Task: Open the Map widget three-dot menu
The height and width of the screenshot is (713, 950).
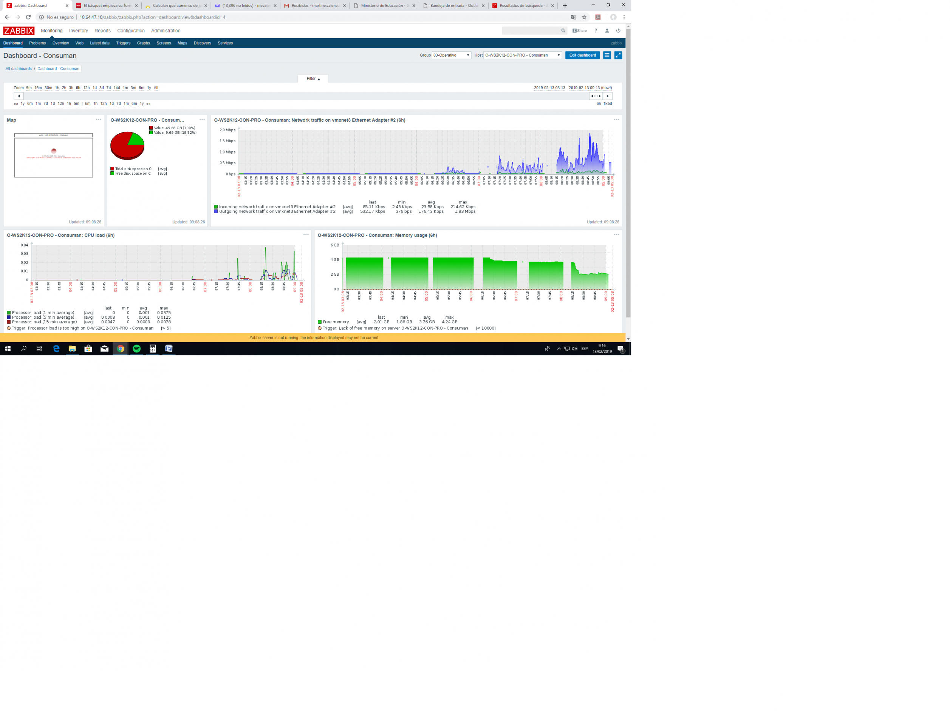Action: tap(98, 119)
